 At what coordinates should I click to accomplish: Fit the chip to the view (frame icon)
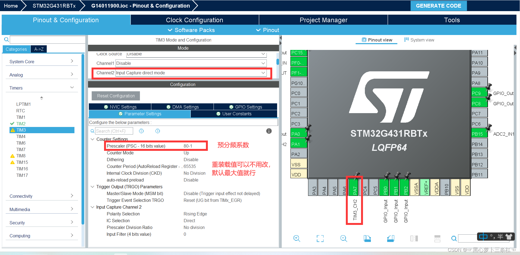[x=320, y=238]
